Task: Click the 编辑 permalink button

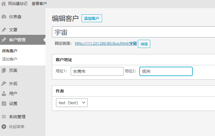Action: (x=144, y=44)
